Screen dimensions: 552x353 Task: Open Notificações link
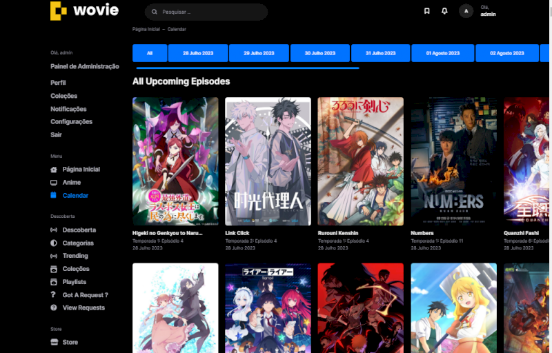(x=68, y=109)
